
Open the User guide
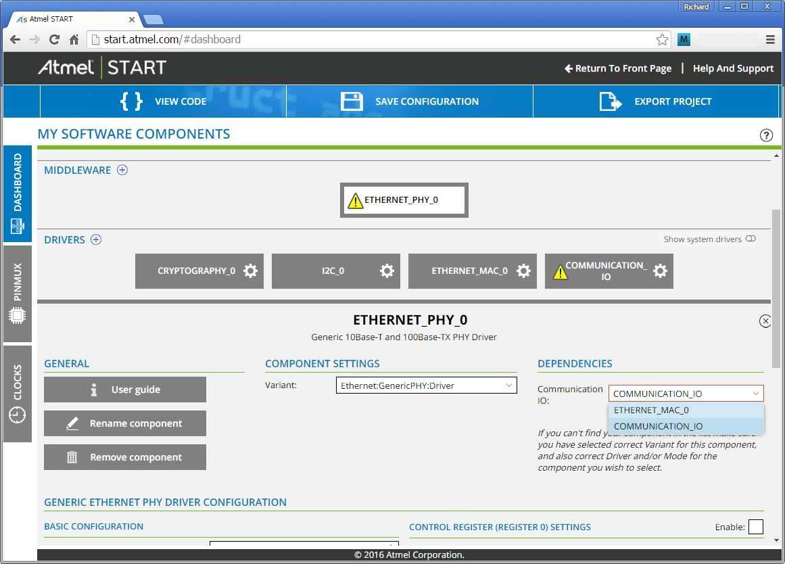pyautogui.click(x=125, y=390)
